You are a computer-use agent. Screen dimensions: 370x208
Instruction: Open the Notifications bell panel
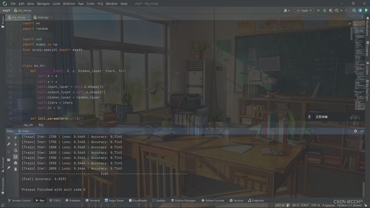pos(367,26)
